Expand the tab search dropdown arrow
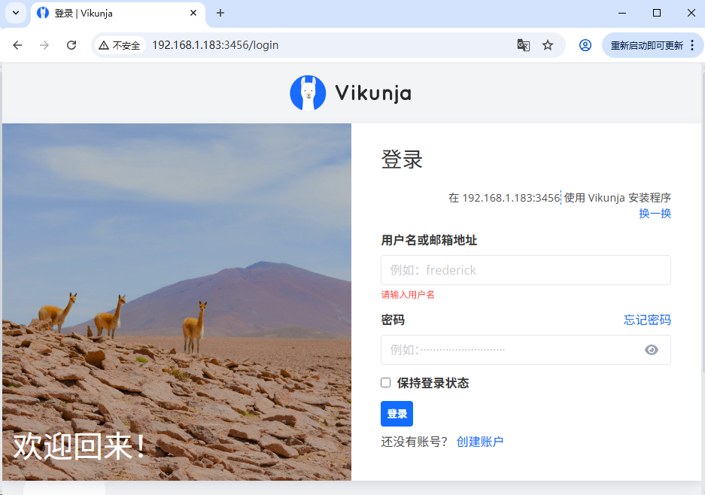Image resolution: width=705 pixels, height=495 pixels. pyautogui.click(x=16, y=13)
